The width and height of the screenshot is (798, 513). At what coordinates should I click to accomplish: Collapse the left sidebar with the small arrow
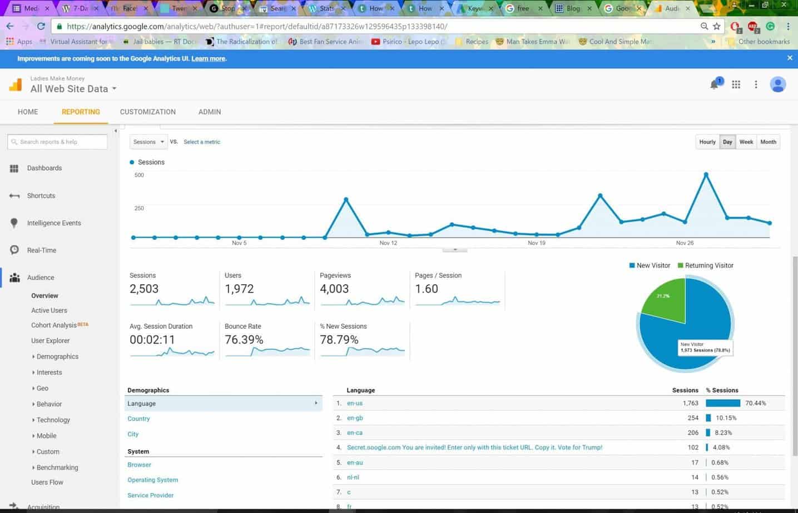coord(116,132)
